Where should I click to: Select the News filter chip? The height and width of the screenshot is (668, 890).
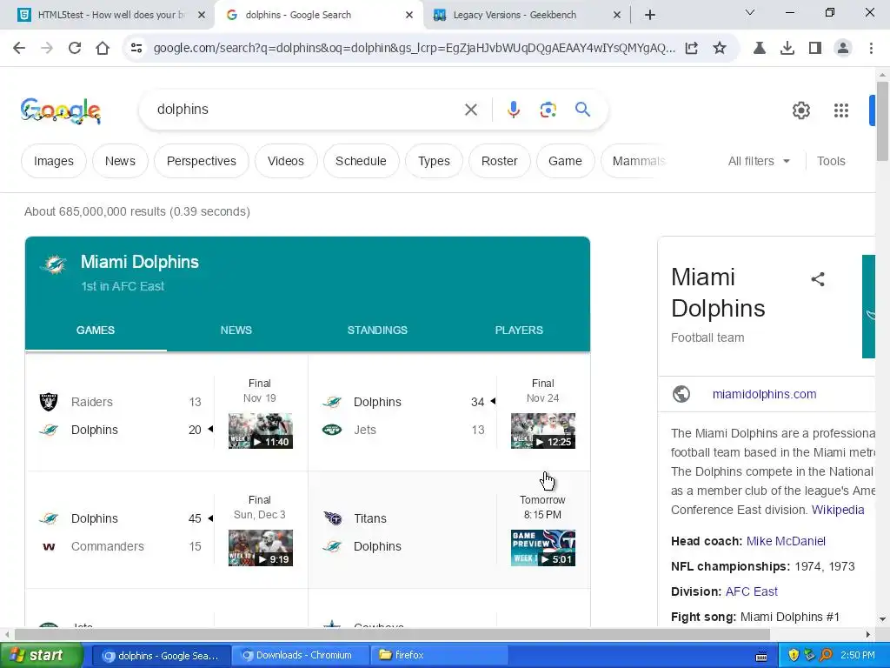coord(120,161)
